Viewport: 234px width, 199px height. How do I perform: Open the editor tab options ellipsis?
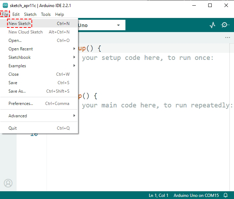click(227, 37)
